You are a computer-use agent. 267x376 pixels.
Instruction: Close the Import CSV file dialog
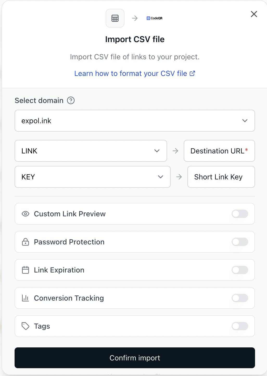tap(254, 14)
